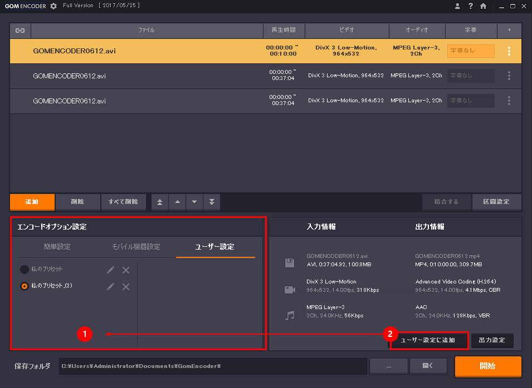Open options menu for second GOMENCODER0612.avi row

point(509,76)
